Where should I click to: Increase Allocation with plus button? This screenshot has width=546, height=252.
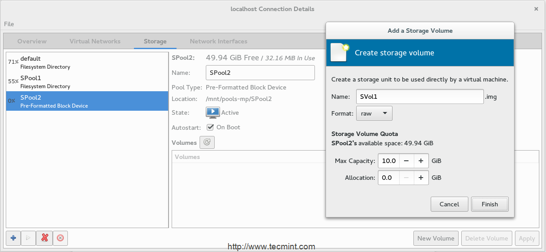point(421,178)
